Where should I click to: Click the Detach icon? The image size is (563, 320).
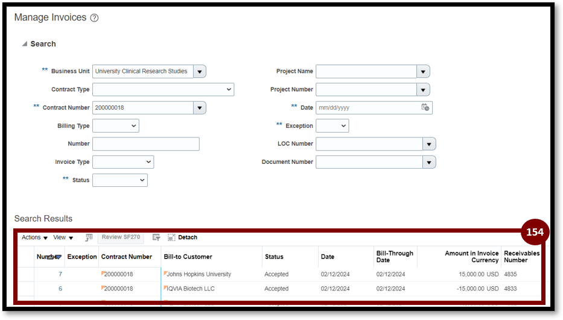171,237
